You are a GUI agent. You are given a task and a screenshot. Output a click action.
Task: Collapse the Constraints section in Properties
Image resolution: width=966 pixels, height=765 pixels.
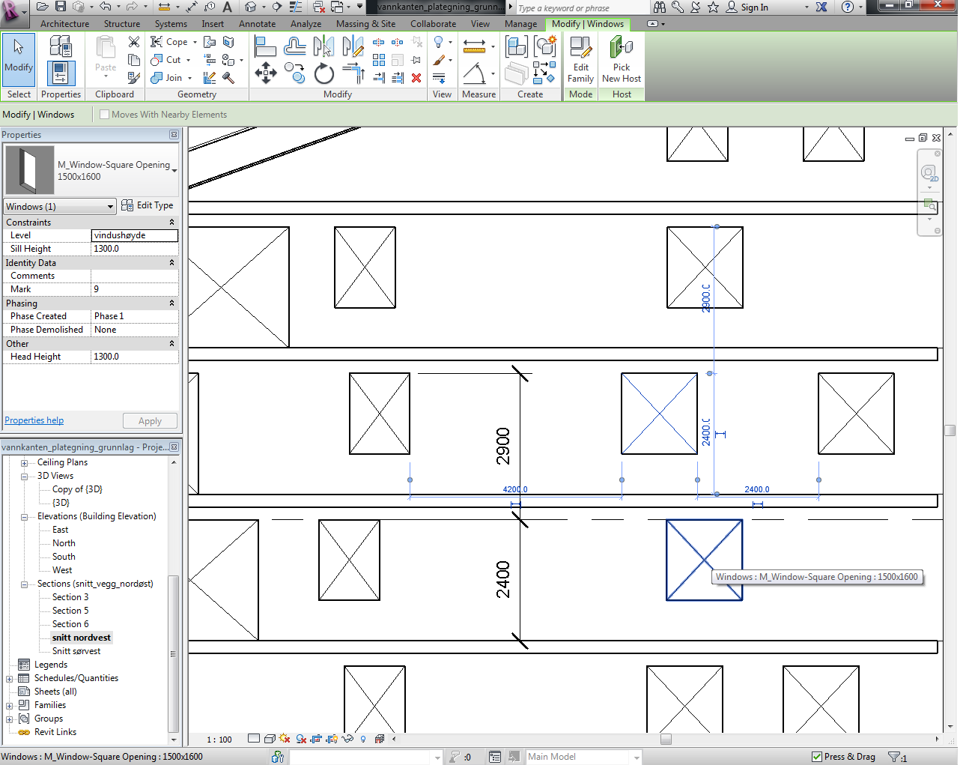coord(171,223)
